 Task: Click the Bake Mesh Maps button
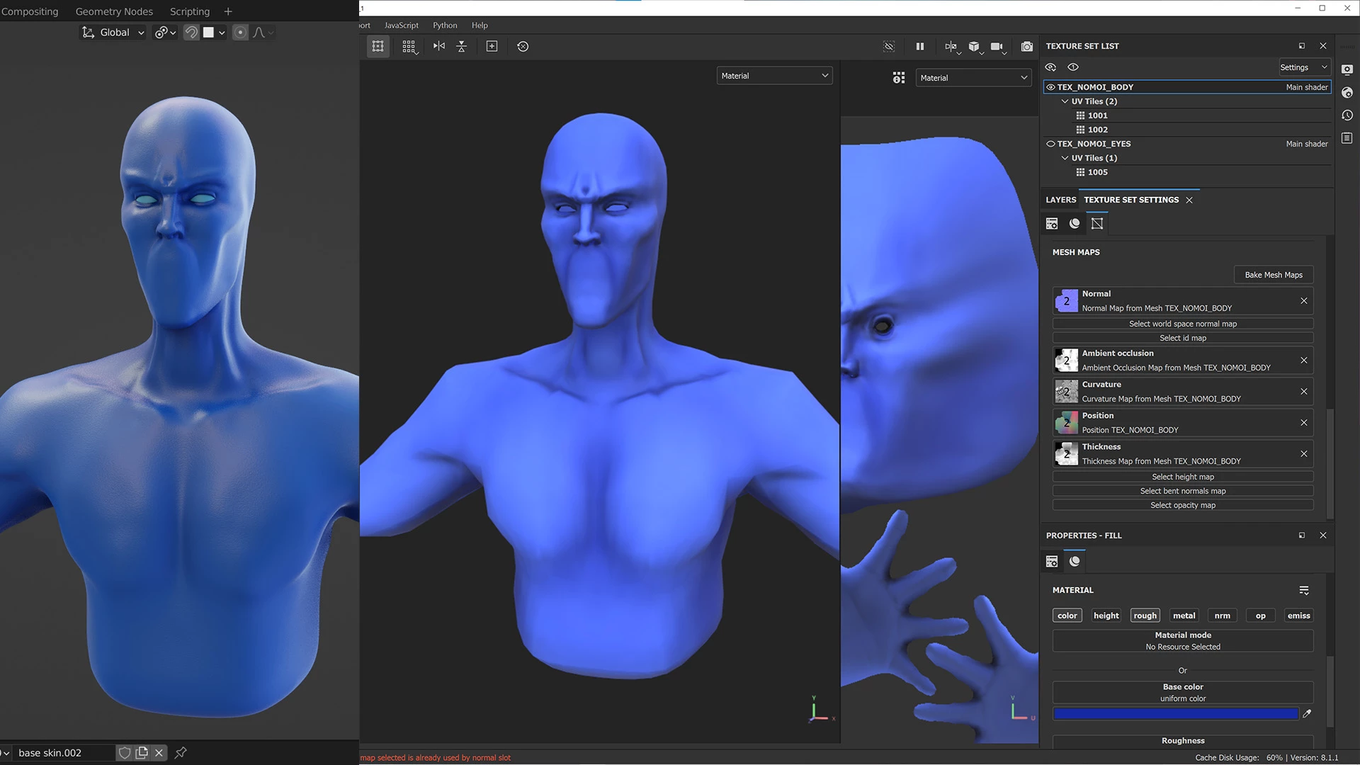click(x=1273, y=275)
